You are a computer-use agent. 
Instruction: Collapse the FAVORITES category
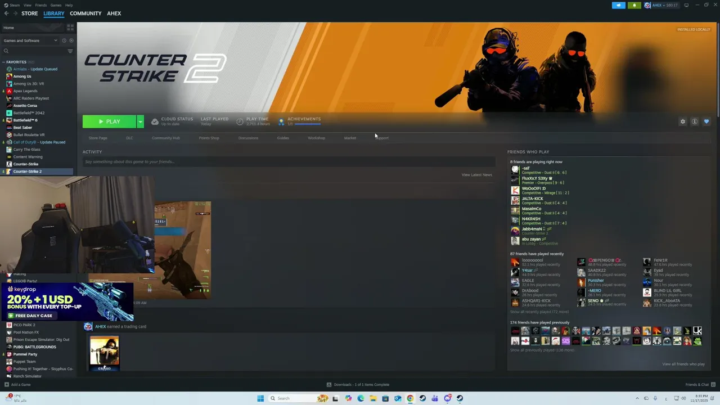(4, 62)
